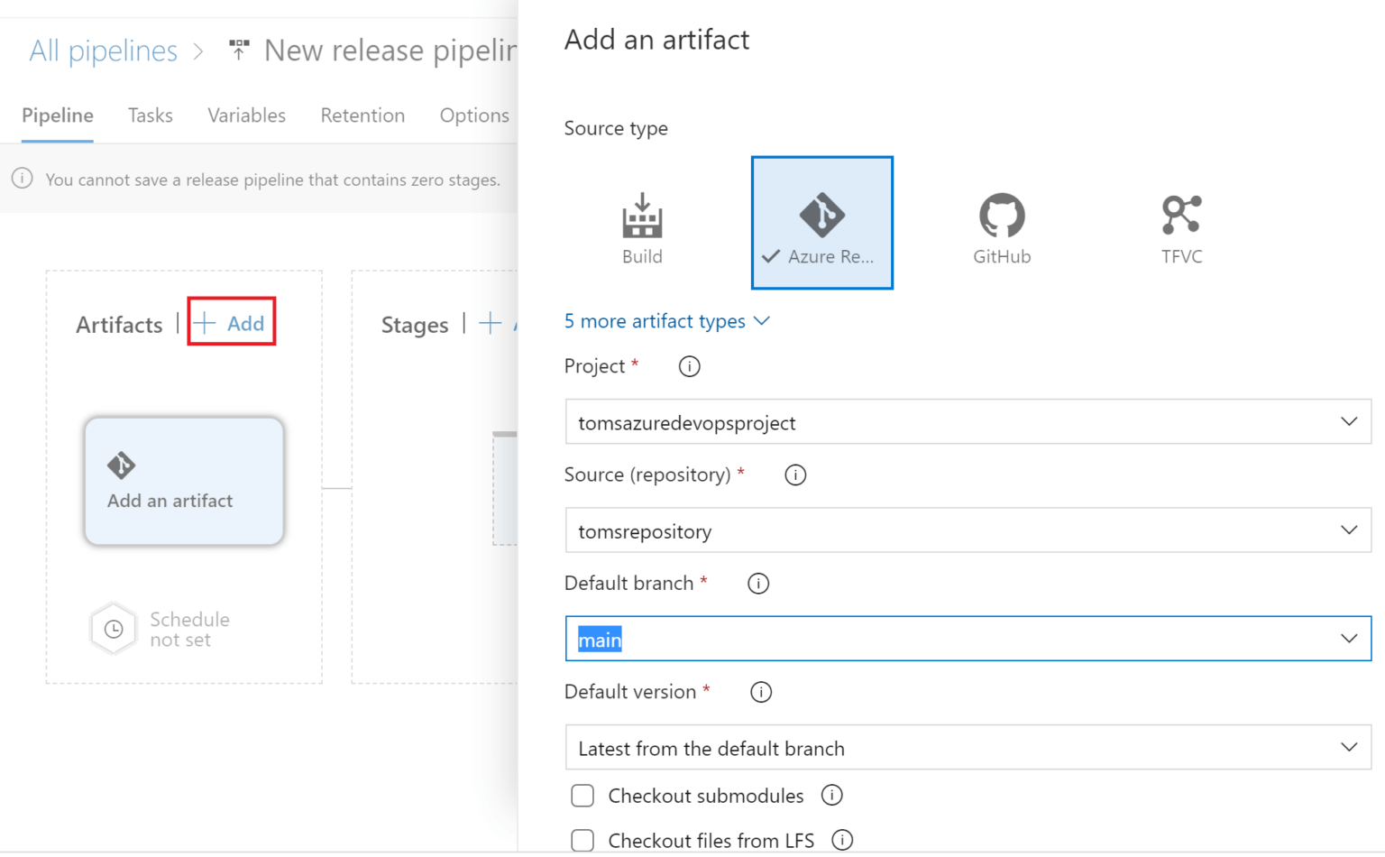The height and width of the screenshot is (857, 1385).
Task: Open the Default branch info icon
Action: (x=758, y=584)
